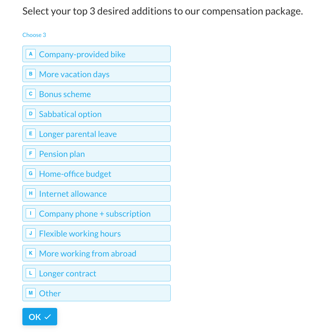
Task: Click the letter G key badge
Action: click(31, 173)
